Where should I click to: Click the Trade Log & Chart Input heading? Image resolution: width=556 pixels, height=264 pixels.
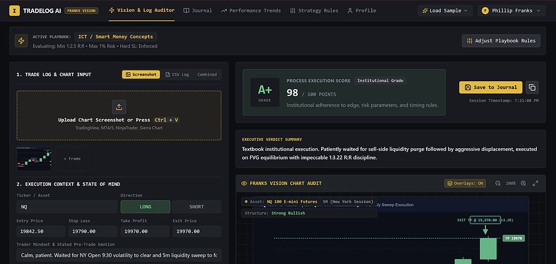[54, 74]
